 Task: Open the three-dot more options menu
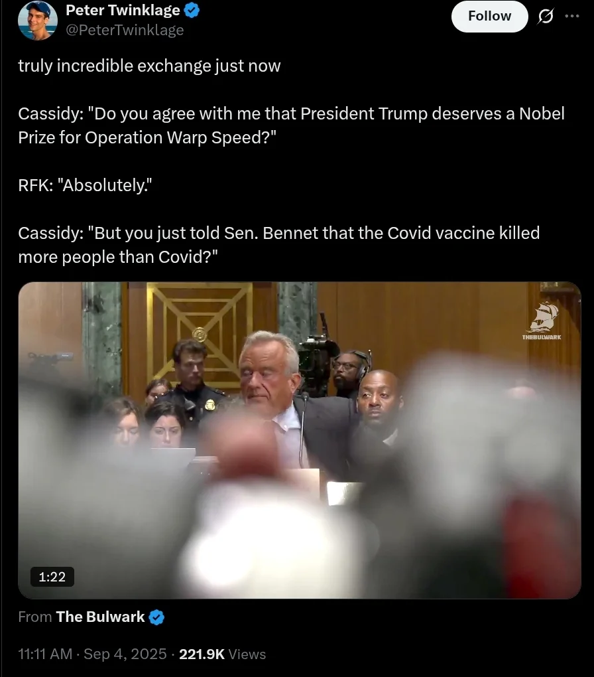tap(572, 17)
